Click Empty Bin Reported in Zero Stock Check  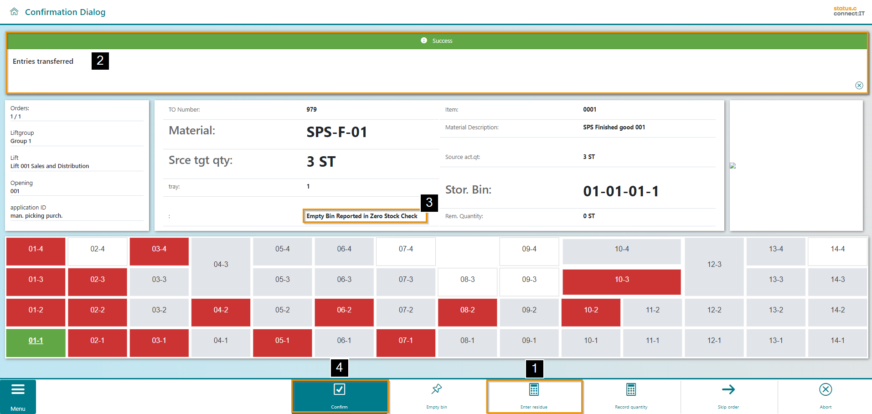click(362, 216)
